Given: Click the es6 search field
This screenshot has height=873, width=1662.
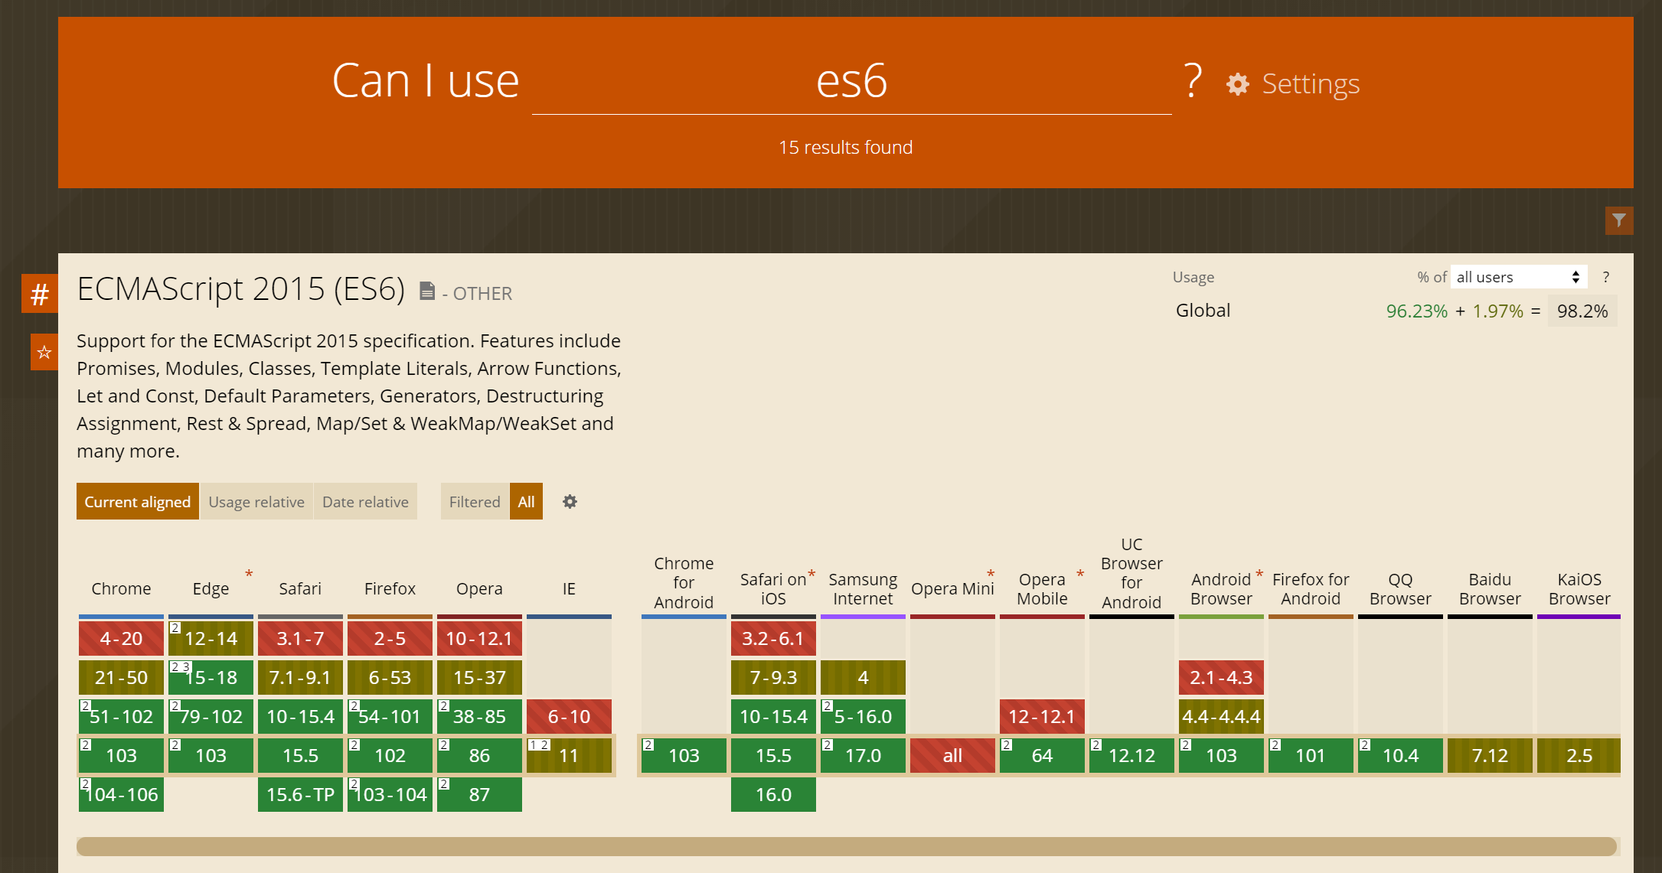Looking at the screenshot, I should tap(851, 83).
